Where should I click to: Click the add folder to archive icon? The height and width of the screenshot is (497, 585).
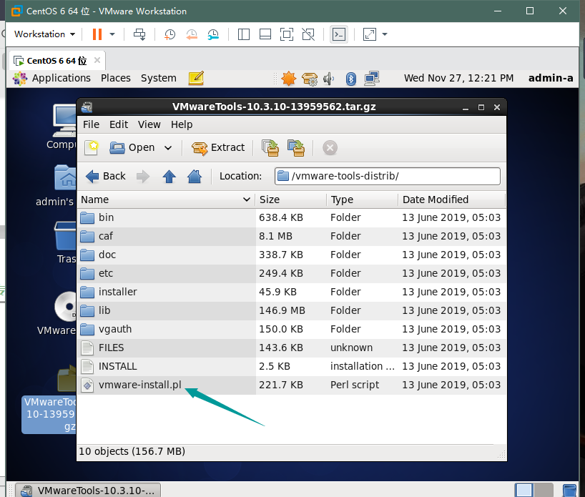[x=296, y=147]
